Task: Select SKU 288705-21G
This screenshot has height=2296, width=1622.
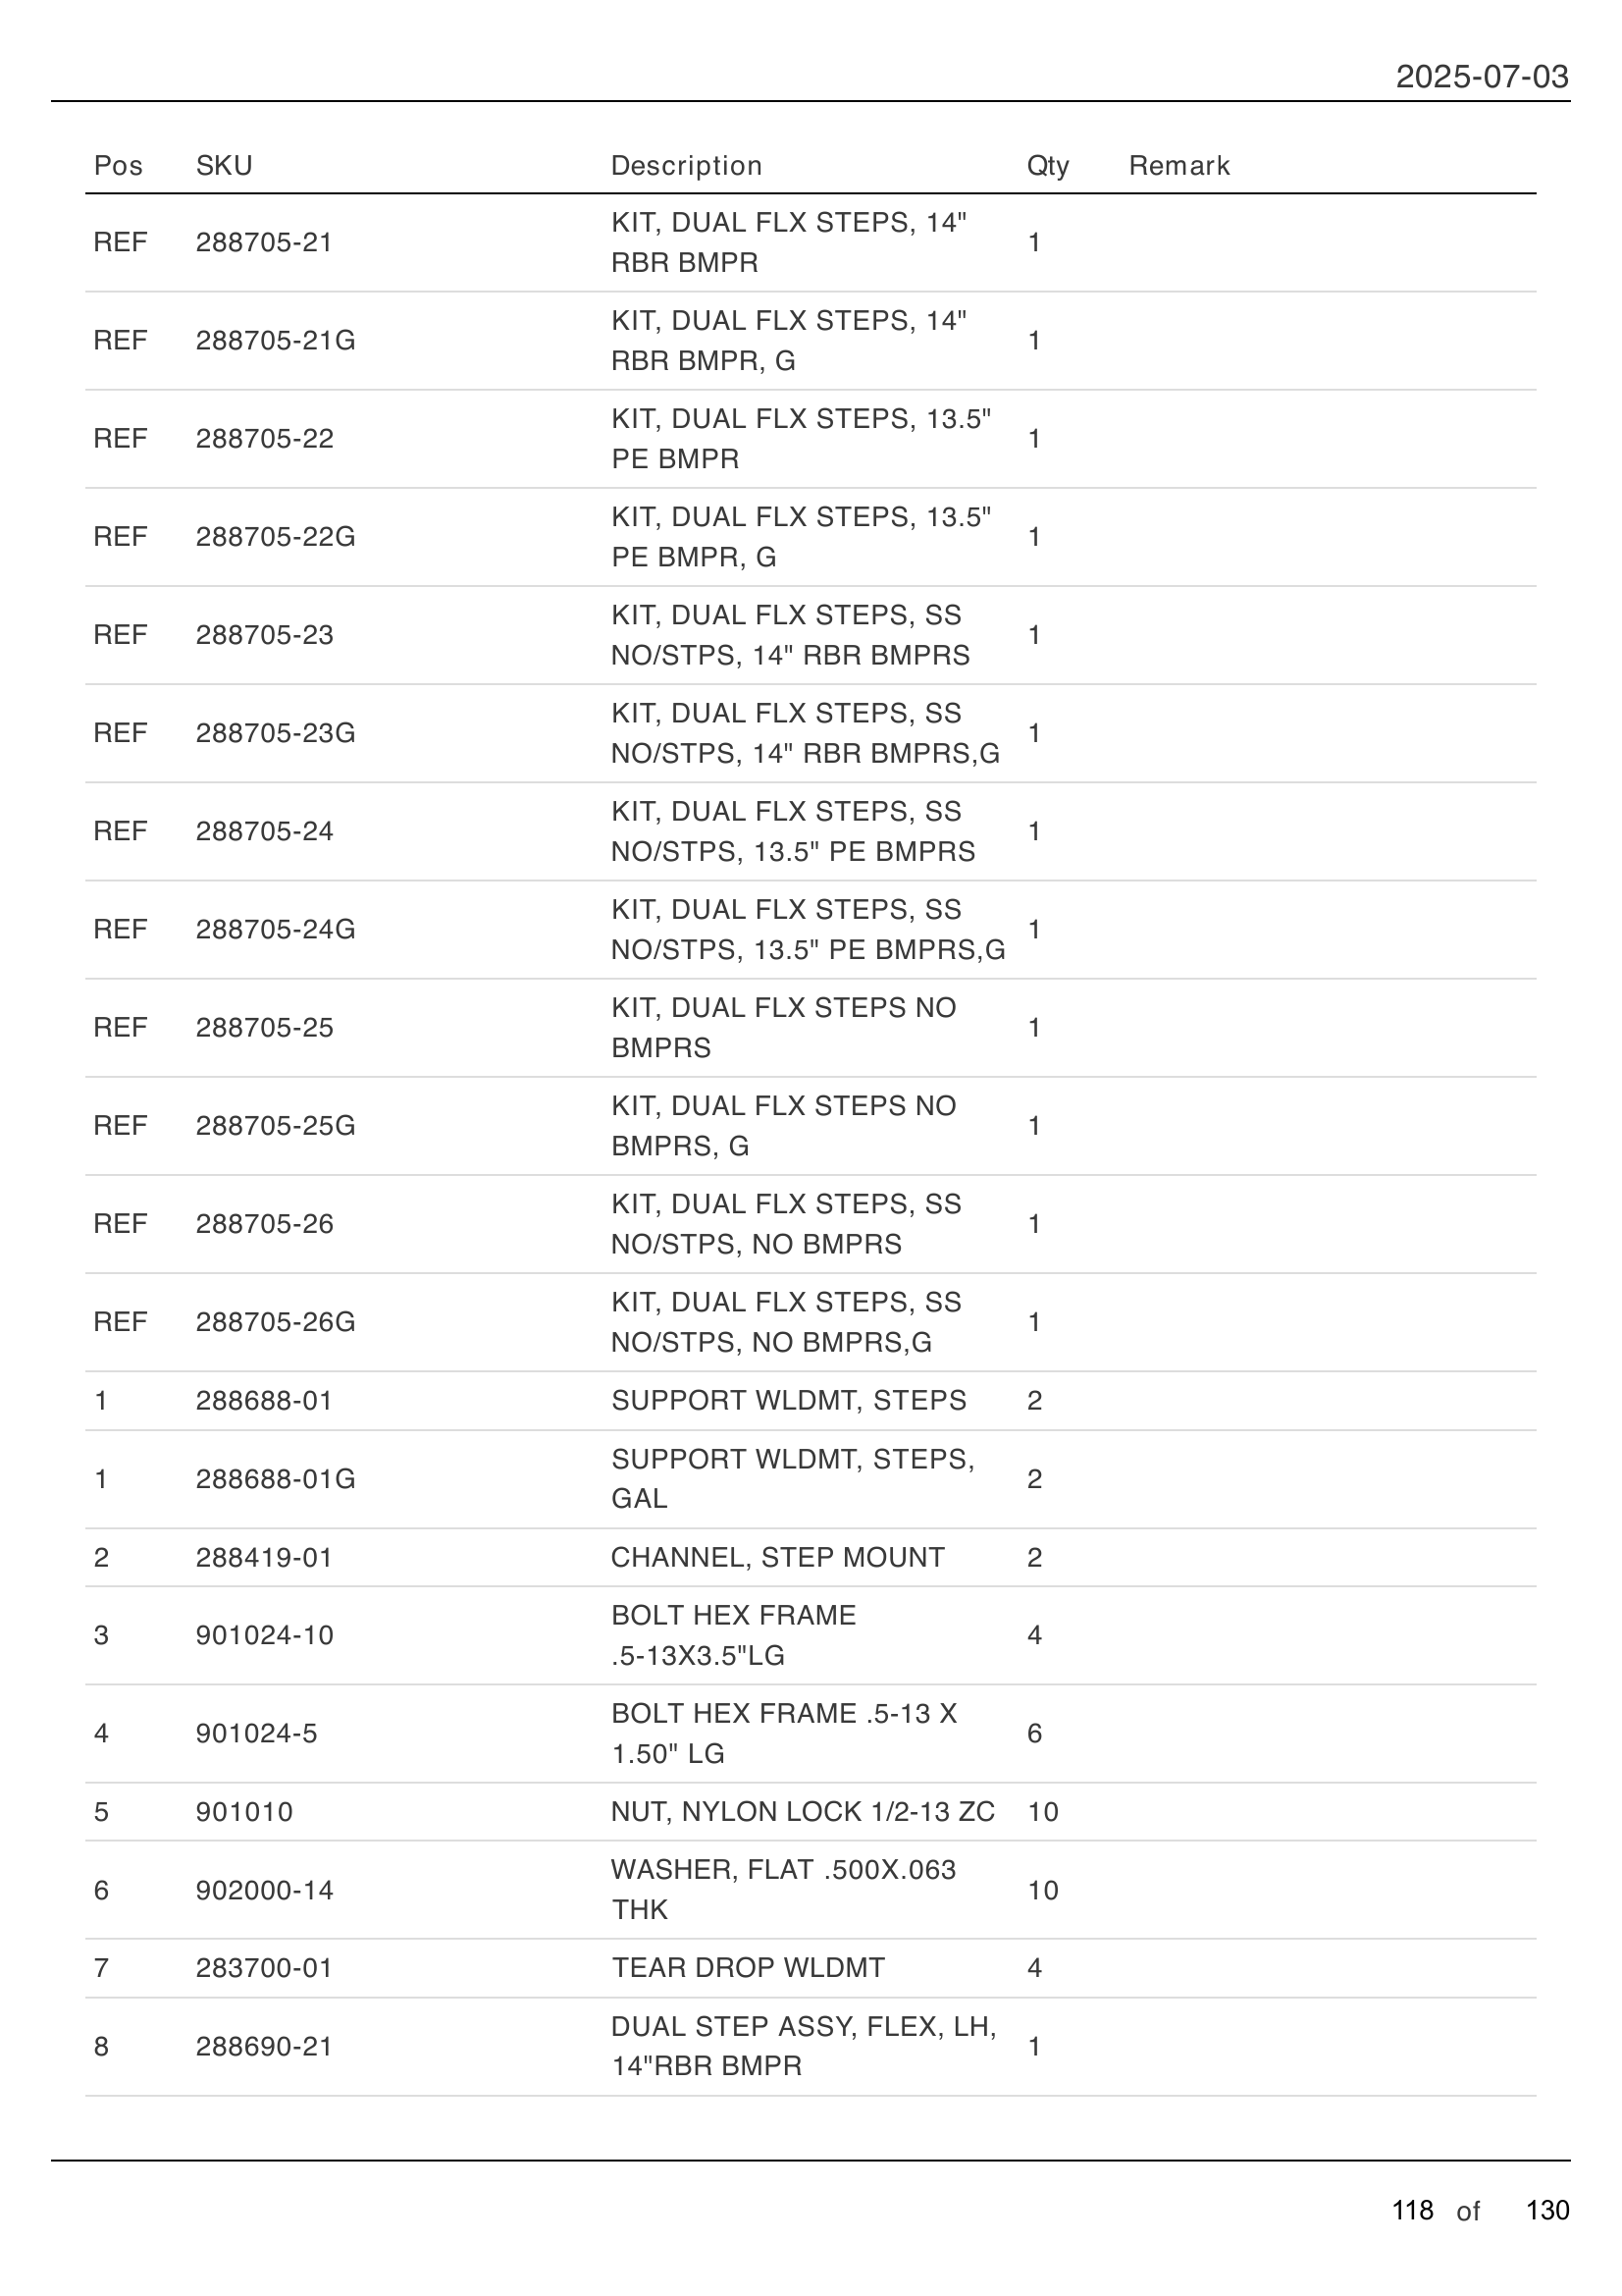Action: (275, 341)
